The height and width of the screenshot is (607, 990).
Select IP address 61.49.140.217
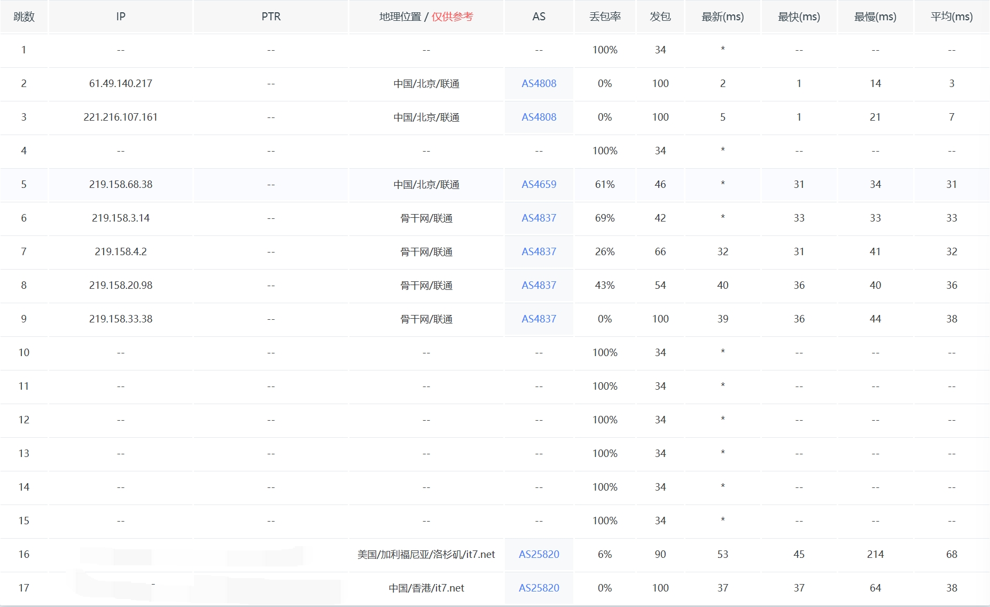pyautogui.click(x=121, y=83)
